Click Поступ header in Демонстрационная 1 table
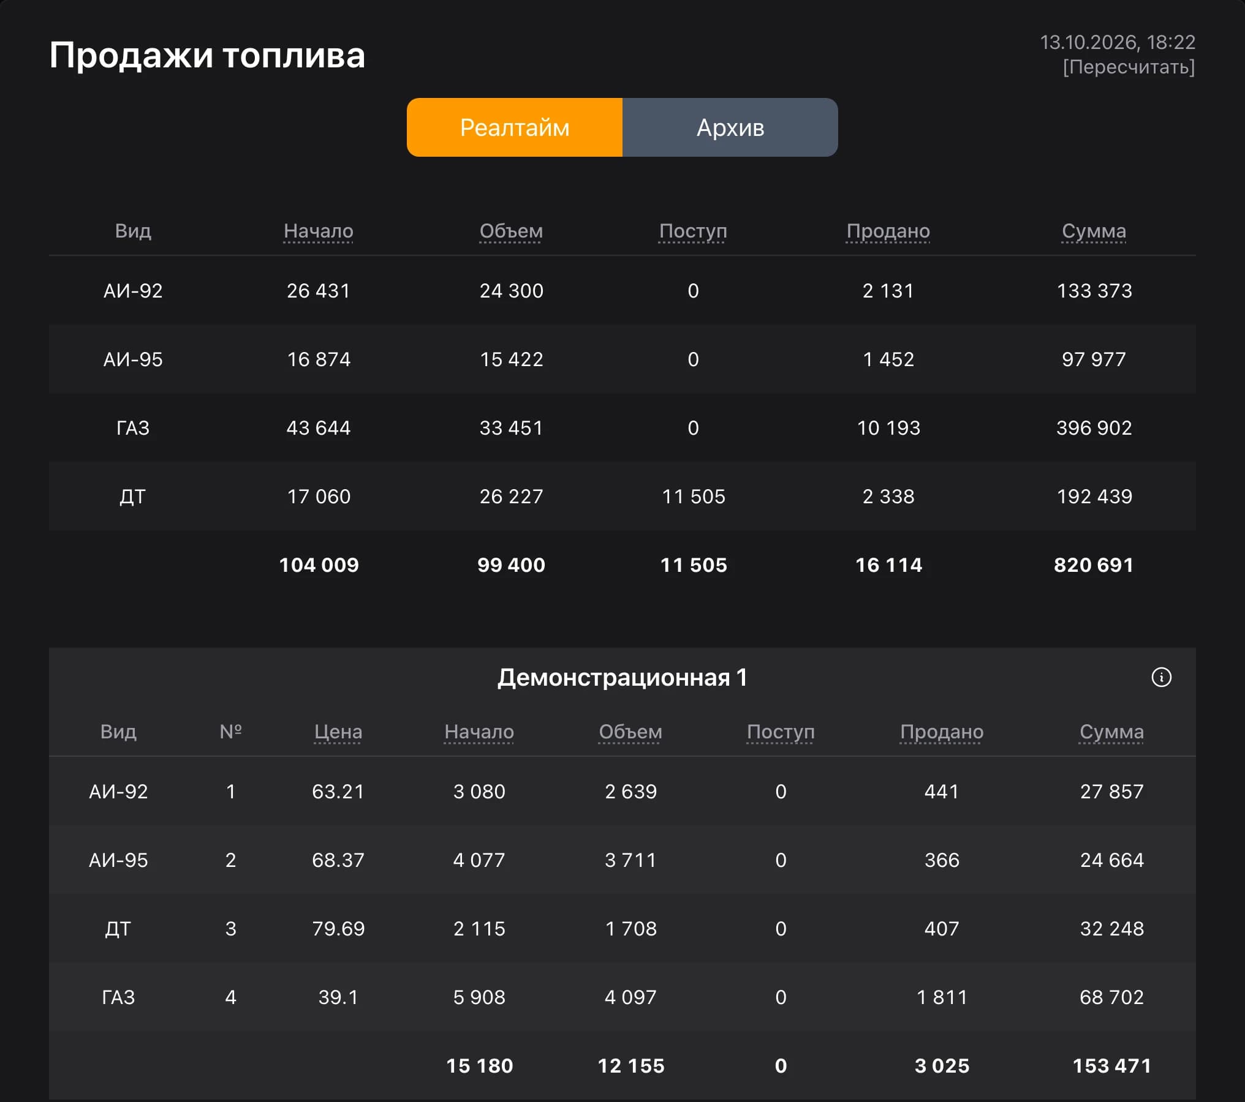Viewport: 1245px width, 1102px height. pos(781,732)
